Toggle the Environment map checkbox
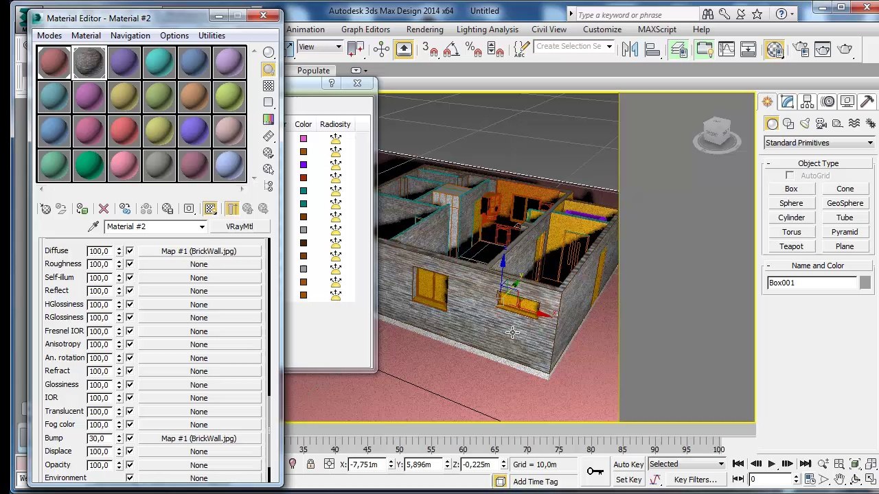 [x=129, y=478]
